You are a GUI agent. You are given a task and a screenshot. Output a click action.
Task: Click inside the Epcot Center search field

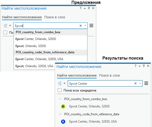pos(101,83)
